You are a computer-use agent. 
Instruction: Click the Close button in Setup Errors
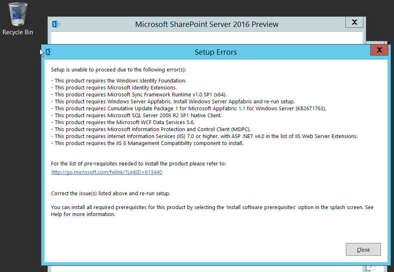pos(363,250)
